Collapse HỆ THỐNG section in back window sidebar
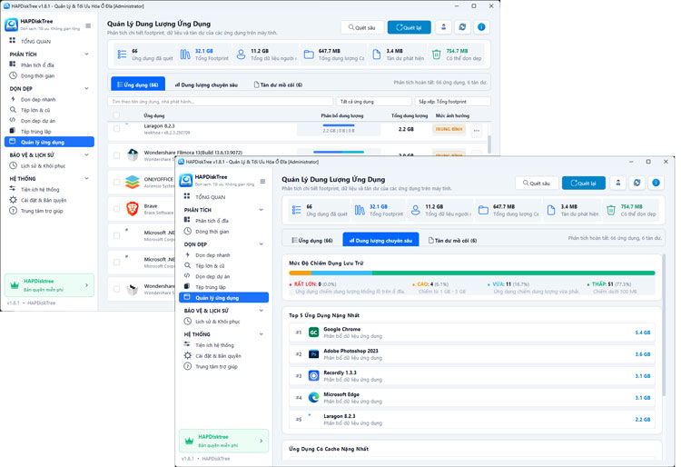The height and width of the screenshot is (467, 681). 86,179
